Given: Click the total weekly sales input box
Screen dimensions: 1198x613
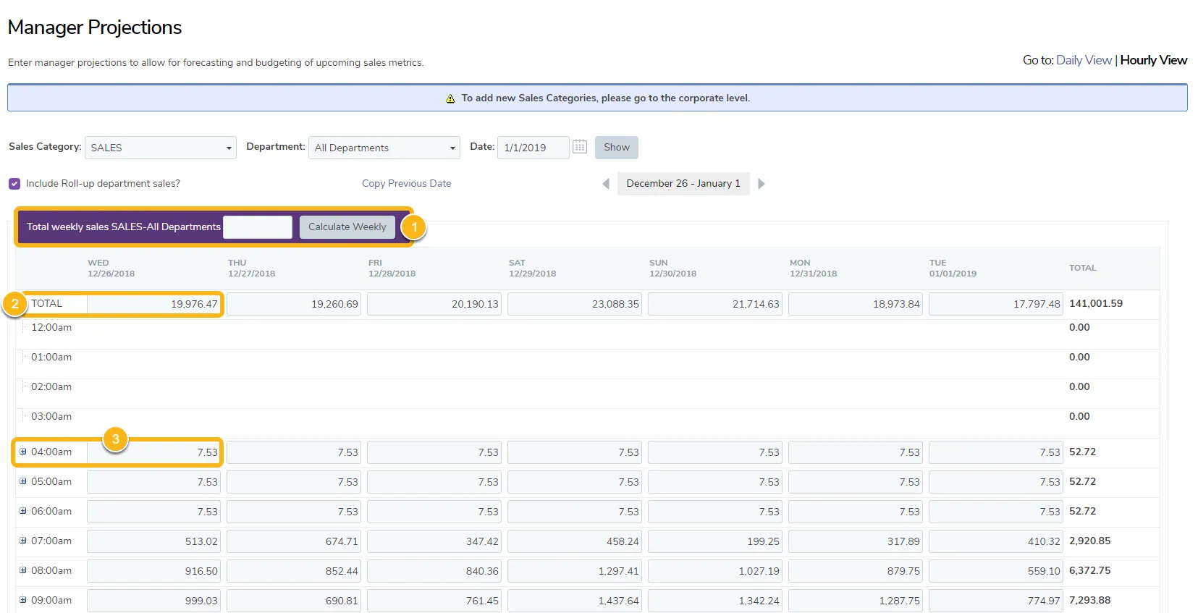Looking at the screenshot, I should point(258,227).
